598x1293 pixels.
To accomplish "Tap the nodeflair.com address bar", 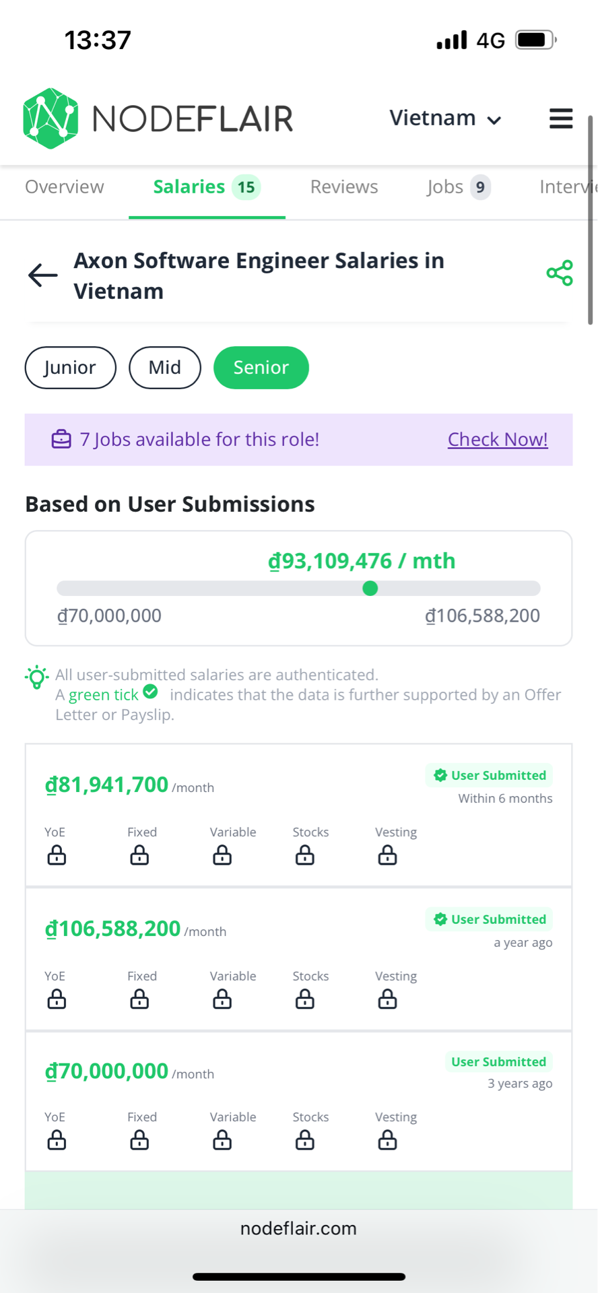I will tap(298, 1228).
